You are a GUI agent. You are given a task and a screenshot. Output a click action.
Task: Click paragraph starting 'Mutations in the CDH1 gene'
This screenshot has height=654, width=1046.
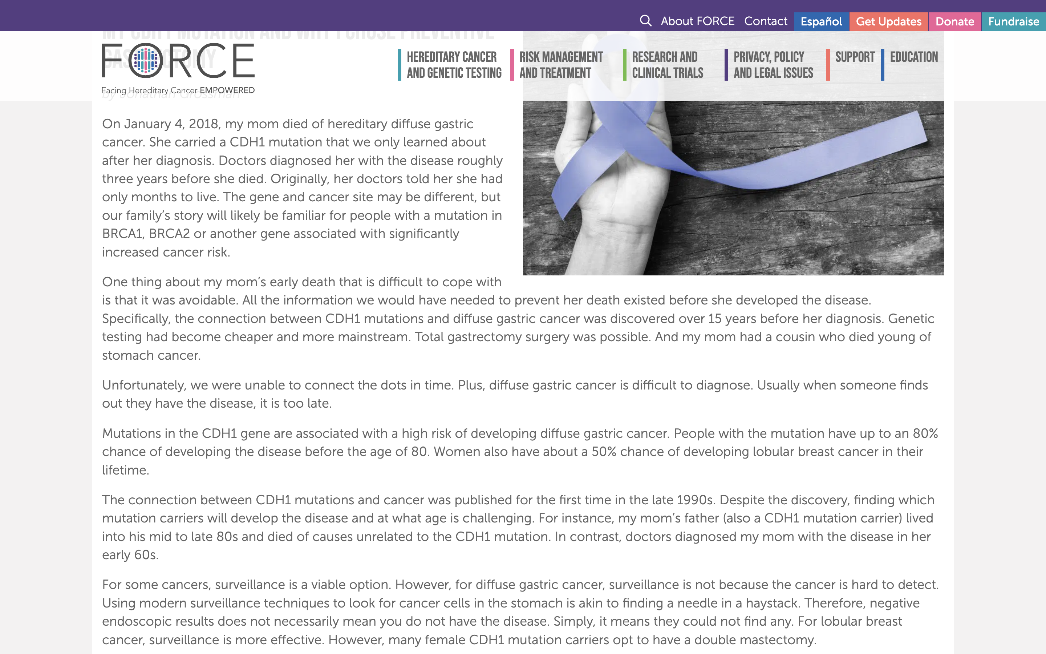click(x=520, y=452)
